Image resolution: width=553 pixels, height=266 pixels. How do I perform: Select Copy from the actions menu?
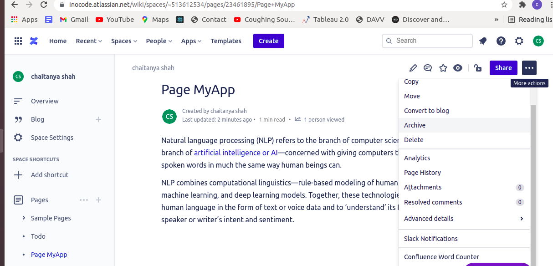pyautogui.click(x=464, y=82)
